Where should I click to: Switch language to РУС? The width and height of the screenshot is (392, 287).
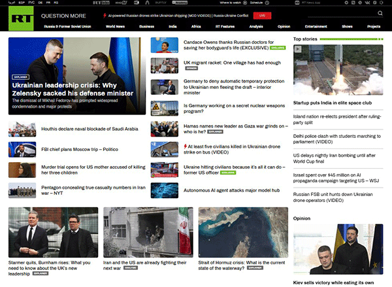point(31,3)
